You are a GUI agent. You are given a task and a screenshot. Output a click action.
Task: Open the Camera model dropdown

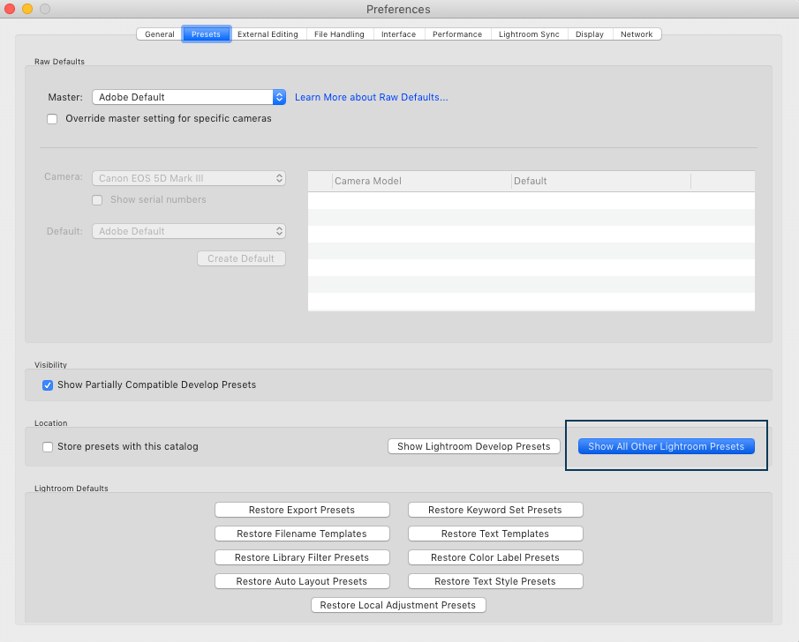coord(189,178)
